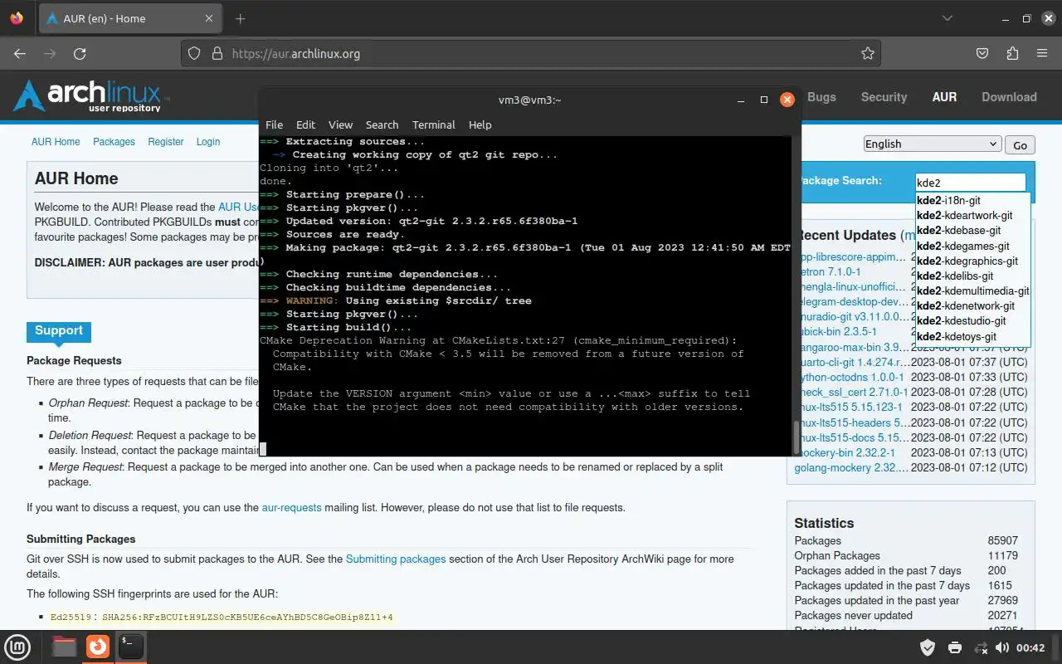Open the volume control tray icon
The height and width of the screenshot is (664, 1062).
(1001, 647)
